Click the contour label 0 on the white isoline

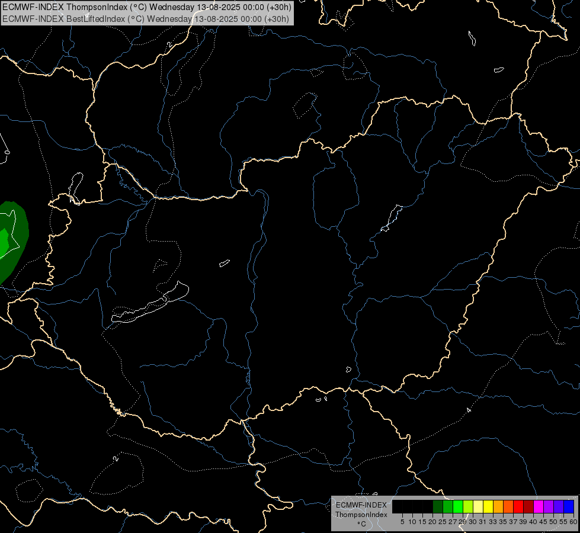click(7, 152)
